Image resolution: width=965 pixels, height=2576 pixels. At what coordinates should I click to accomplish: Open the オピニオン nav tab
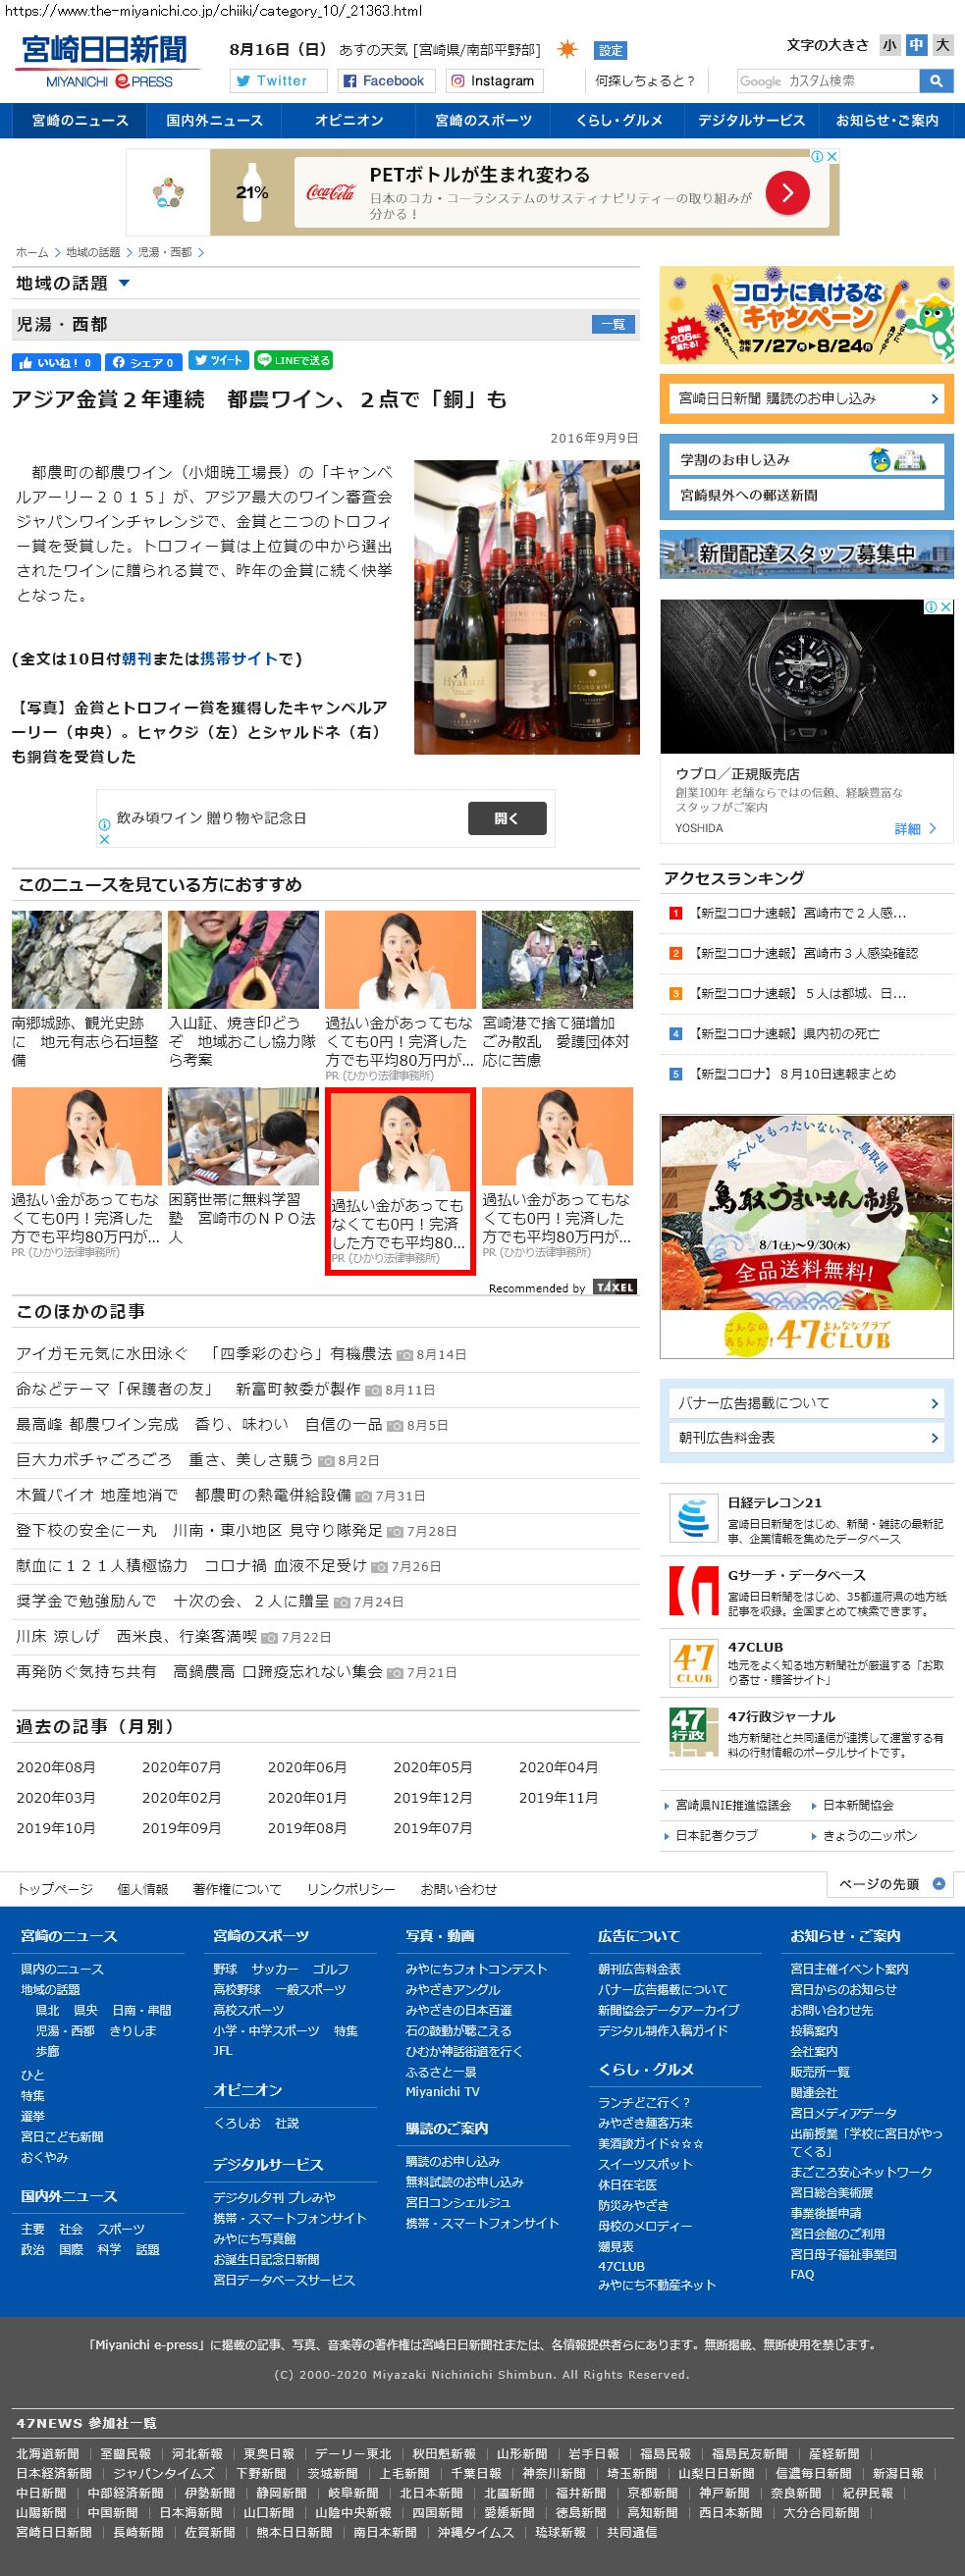[349, 121]
